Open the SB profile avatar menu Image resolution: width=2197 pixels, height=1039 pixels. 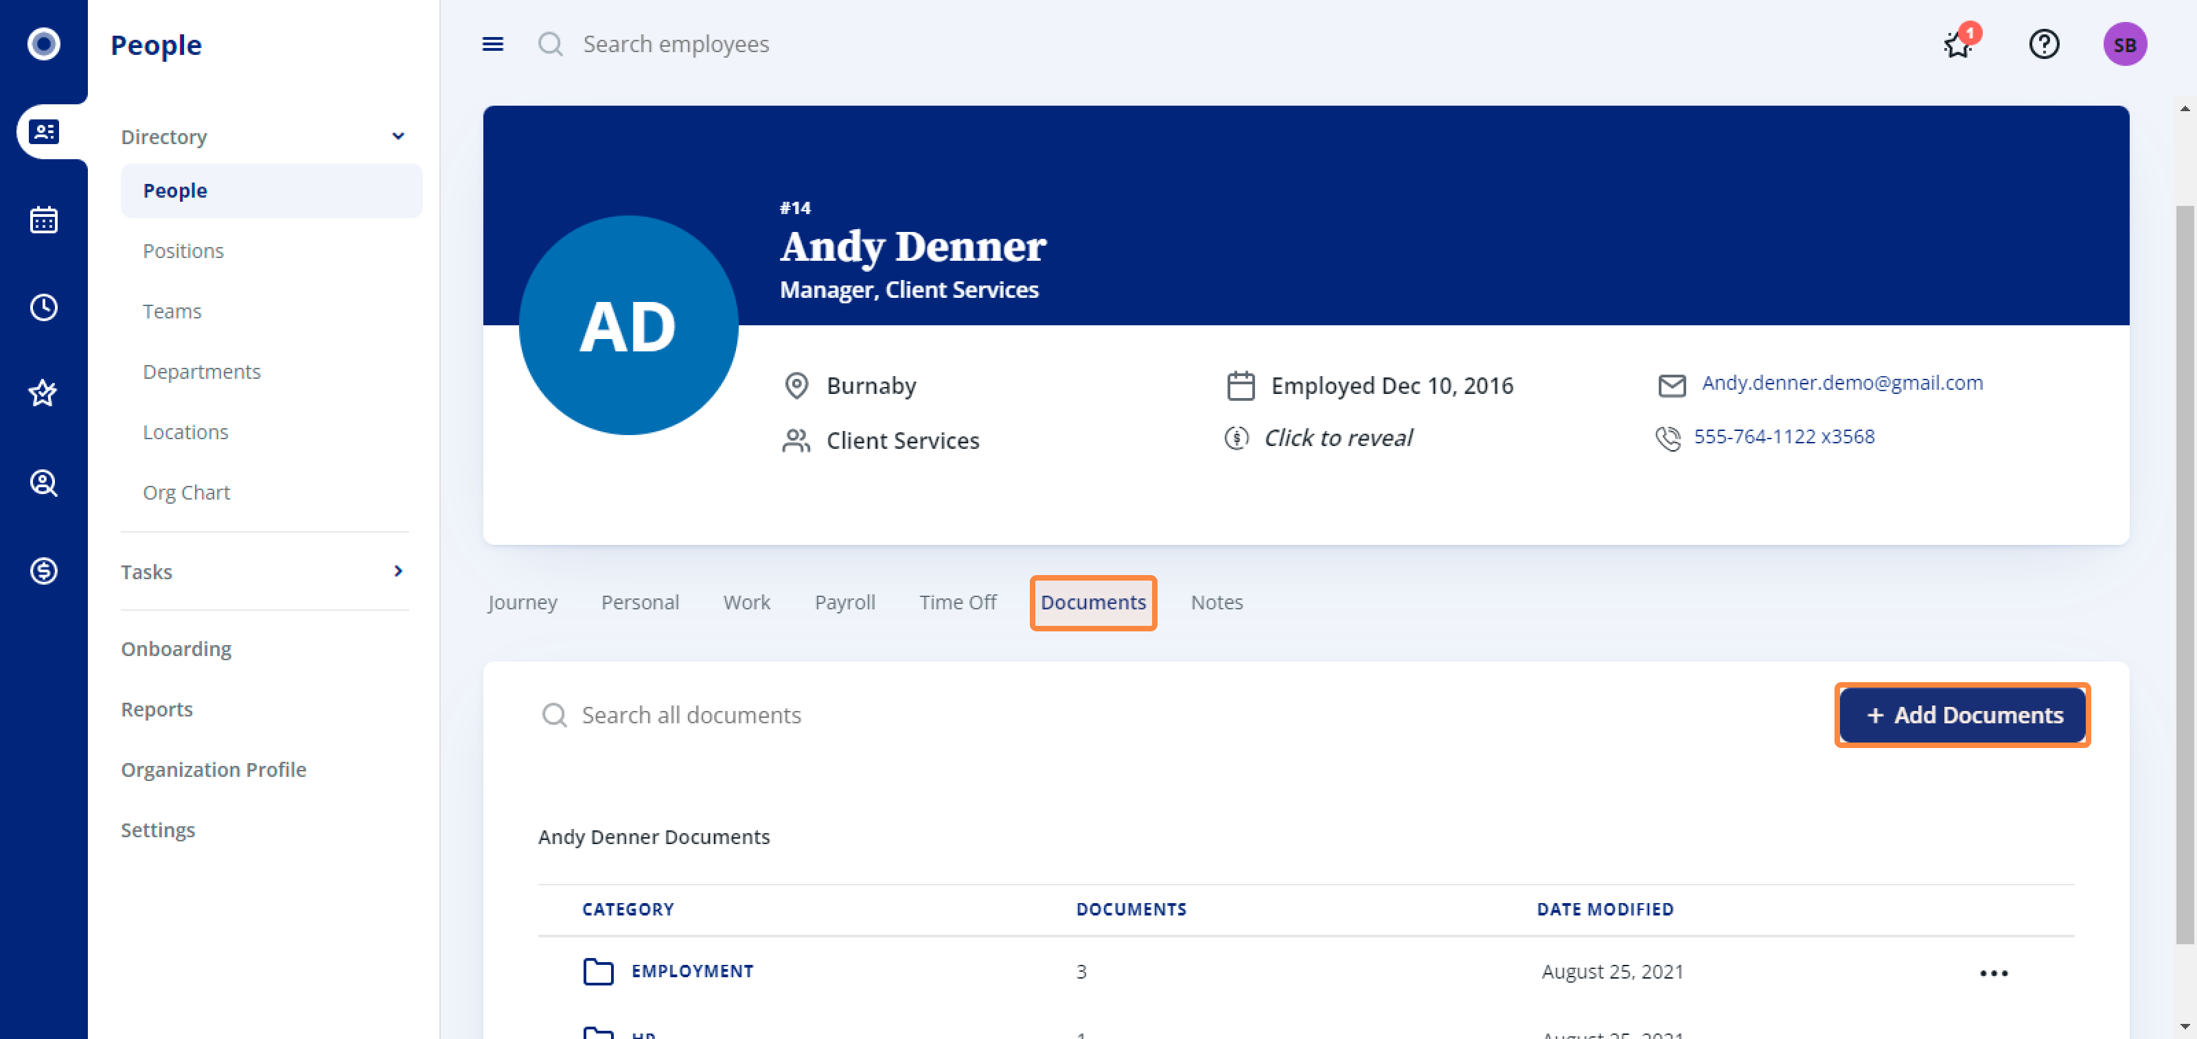(2126, 45)
